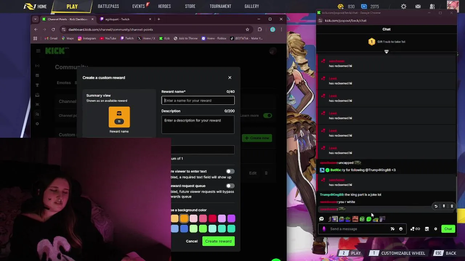This screenshot has height=261, width=465.
Task: Open the Kick dashboard hamburger menu
Action: (x=38, y=51)
